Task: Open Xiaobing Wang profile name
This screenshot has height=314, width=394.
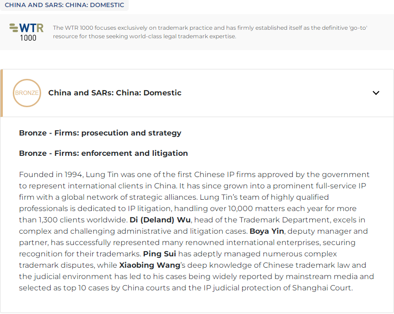Action: coord(149,265)
